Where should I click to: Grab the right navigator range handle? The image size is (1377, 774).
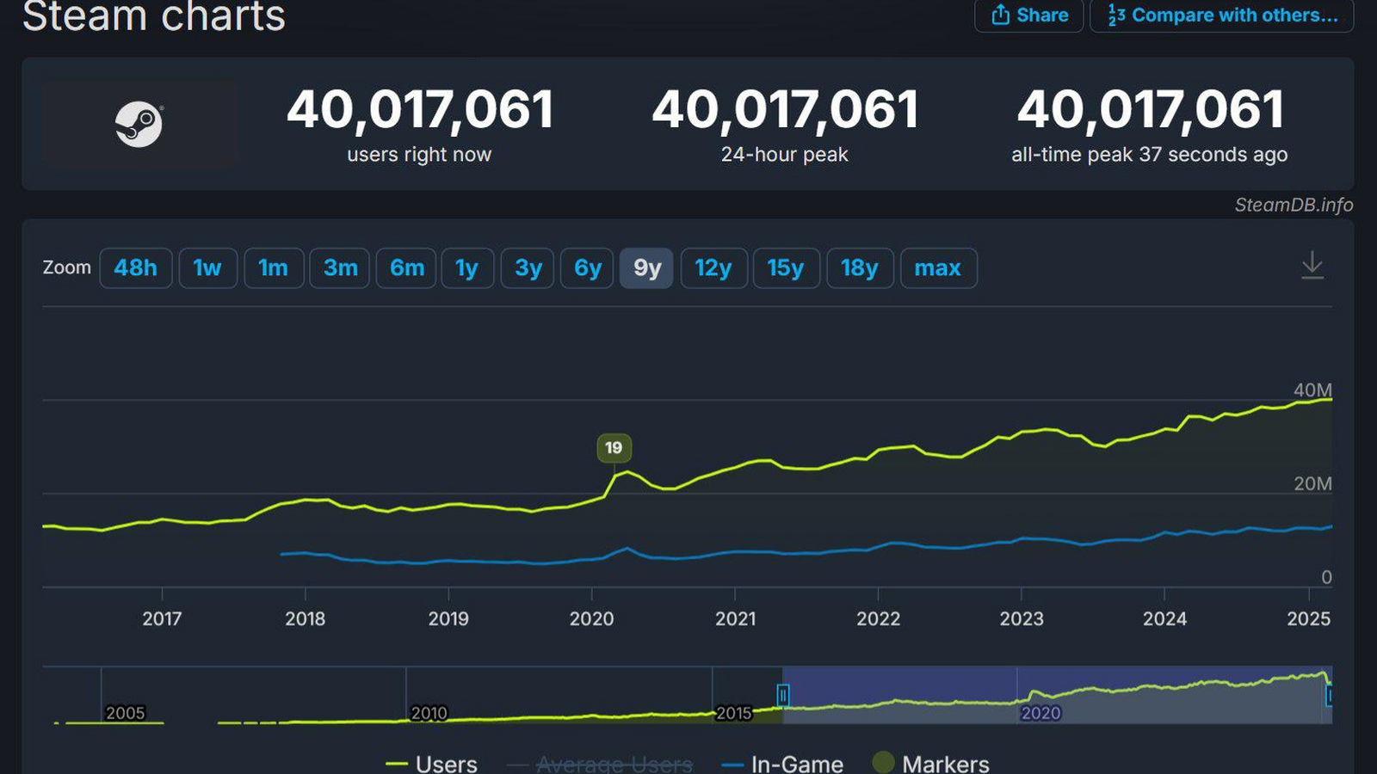click(x=1330, y=695)
